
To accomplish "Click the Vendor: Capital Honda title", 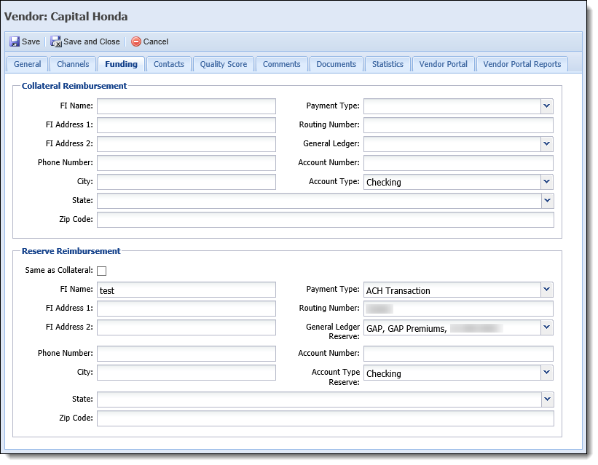I will coord(66,17).
